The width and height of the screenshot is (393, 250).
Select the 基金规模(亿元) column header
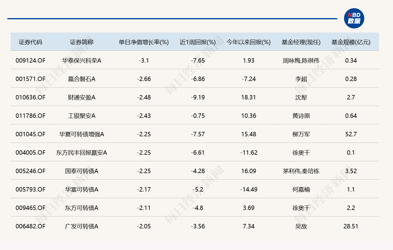pyautogui.click(x=351, y=42)
